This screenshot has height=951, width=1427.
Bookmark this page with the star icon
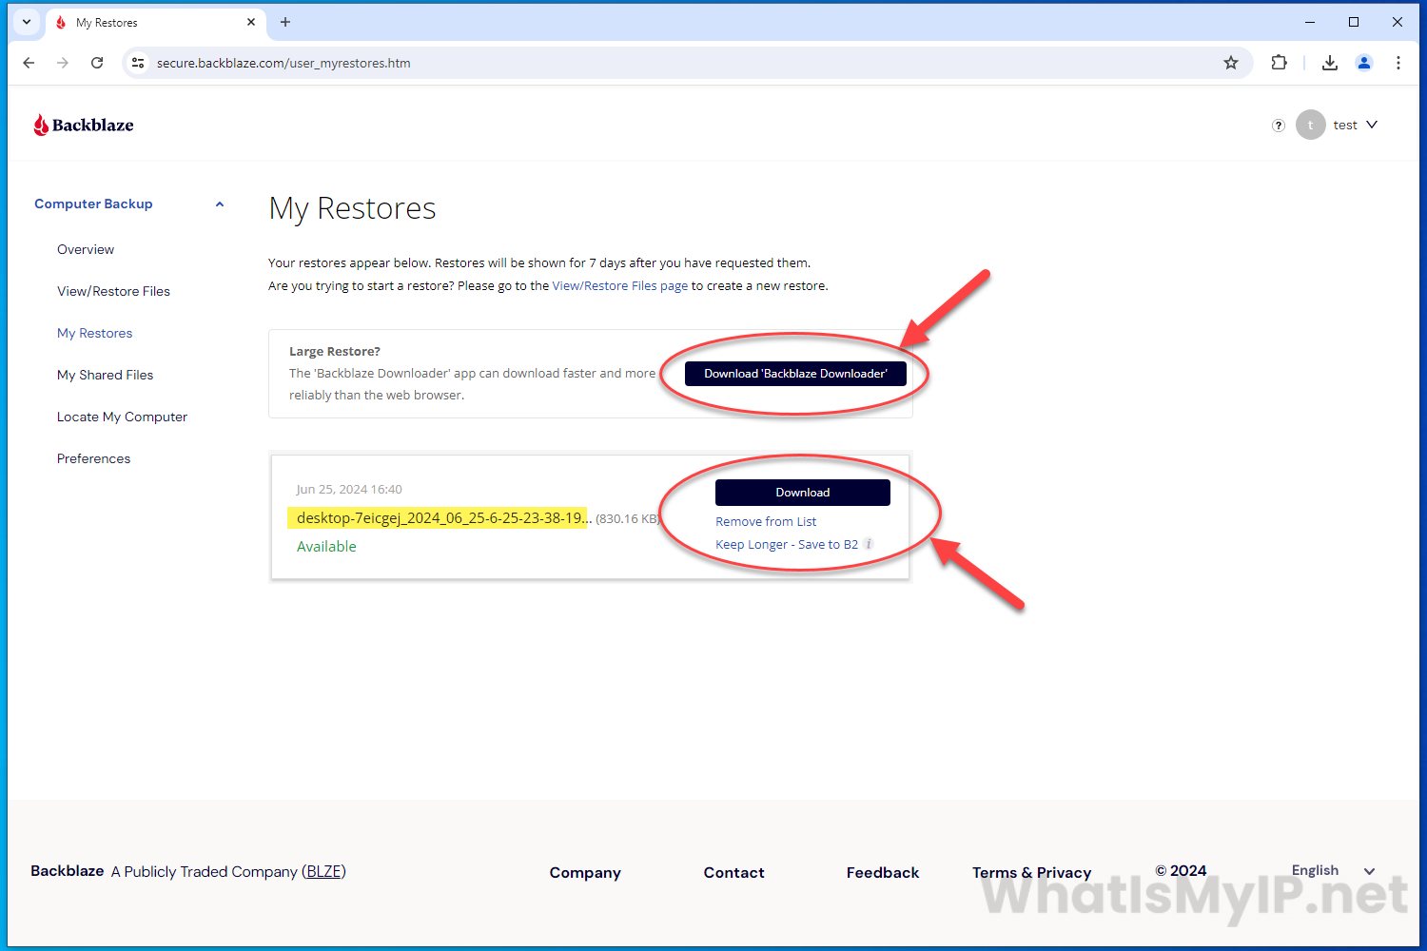[x=1231, y=63]
